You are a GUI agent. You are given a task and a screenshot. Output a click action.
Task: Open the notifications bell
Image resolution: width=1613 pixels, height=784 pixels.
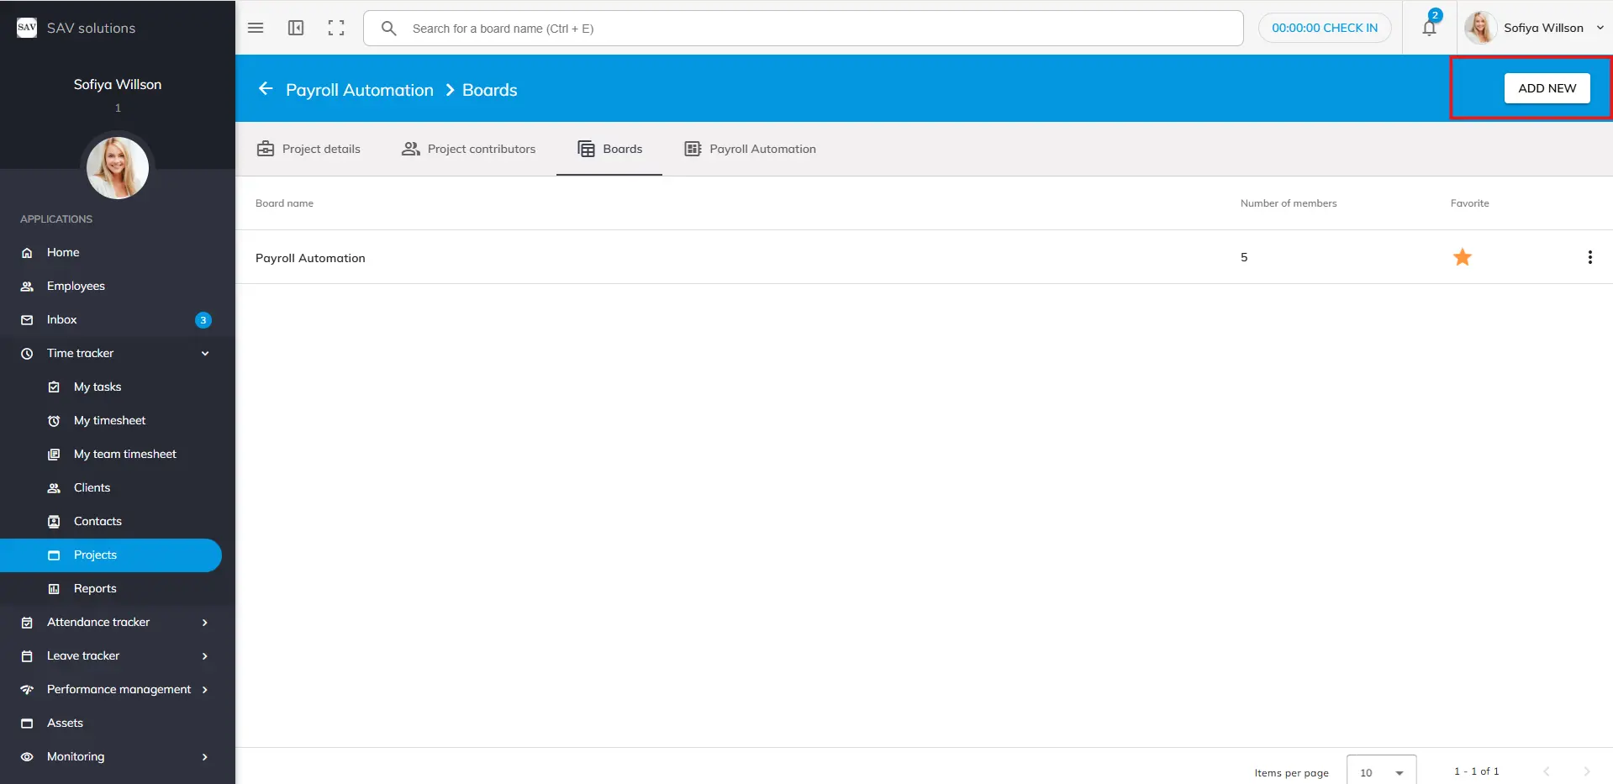[1429, 28]
